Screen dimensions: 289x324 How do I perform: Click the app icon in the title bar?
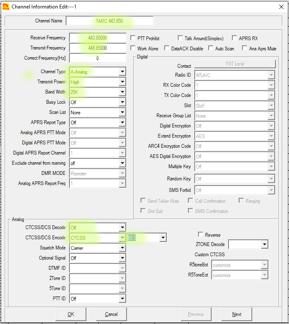[x=5, y=6]
